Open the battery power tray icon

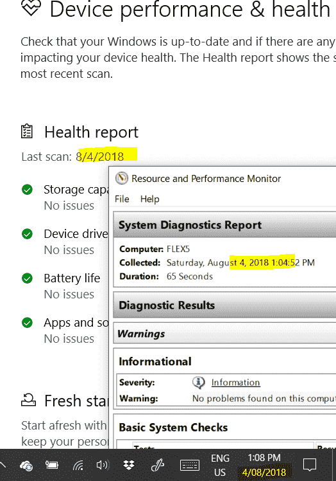tap(52, 466)
